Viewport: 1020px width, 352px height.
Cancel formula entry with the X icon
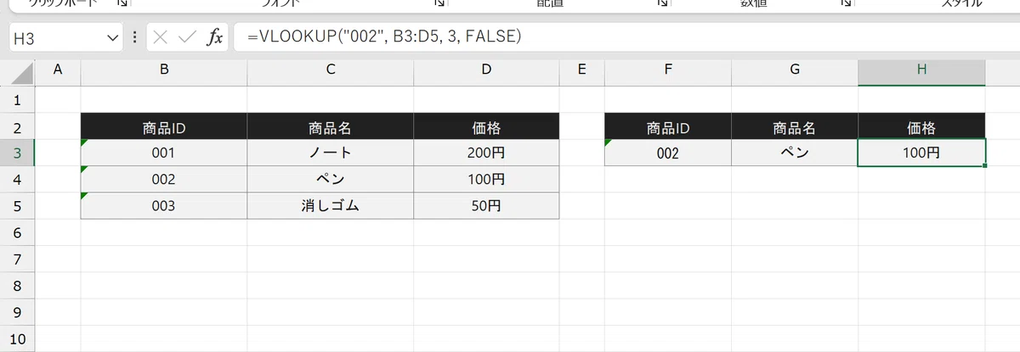tap(161, 37)
